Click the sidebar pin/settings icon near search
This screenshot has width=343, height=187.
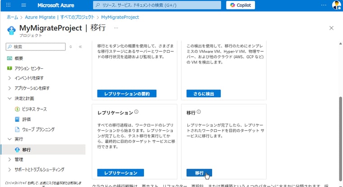[x=71, y=47]
